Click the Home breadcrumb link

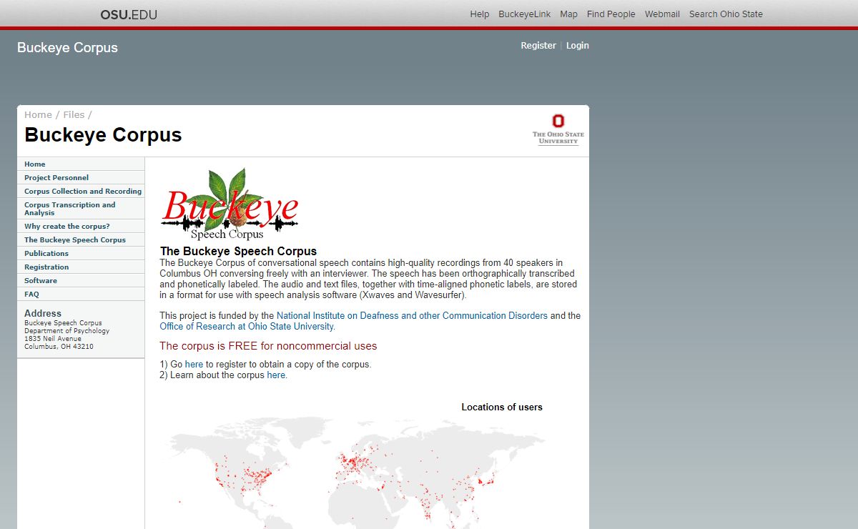pos(38,115)
